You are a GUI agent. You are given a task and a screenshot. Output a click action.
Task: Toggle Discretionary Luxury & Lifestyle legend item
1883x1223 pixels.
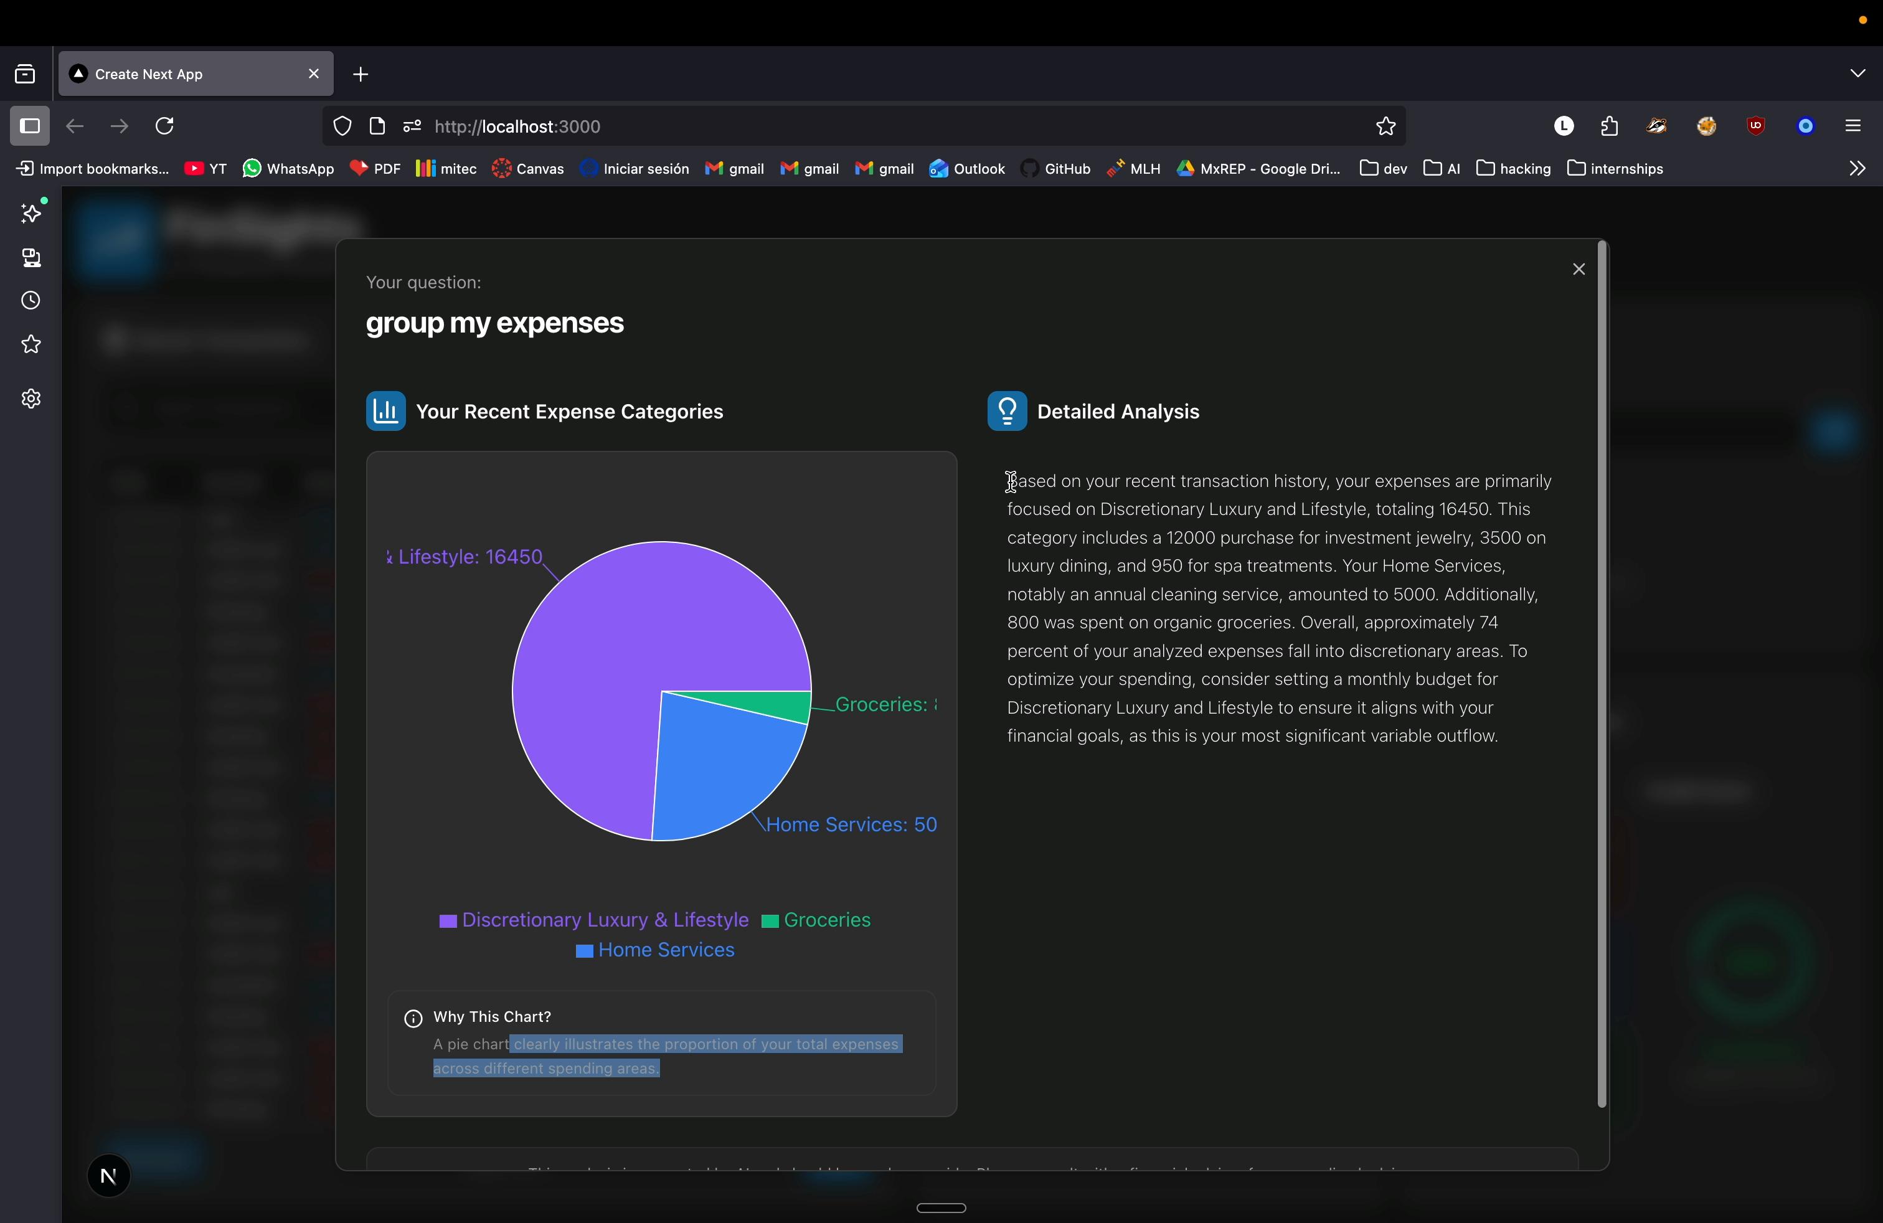pyautogui.click(x=594, y=920)
